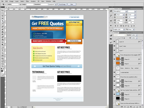Select the Clone Stamp tool
144x108 pixels.
(3, 32)
